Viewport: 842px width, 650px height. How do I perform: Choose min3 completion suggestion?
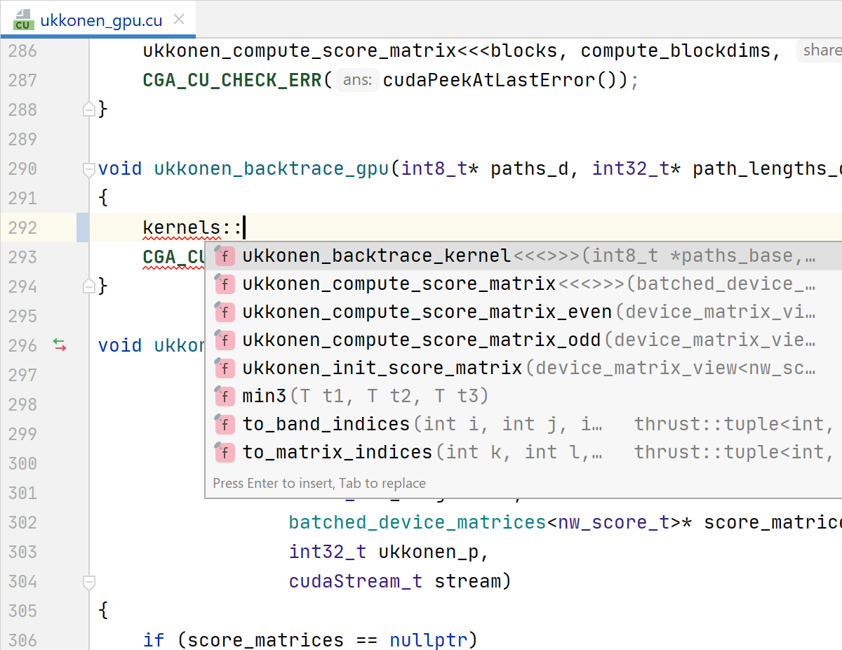(x=523, y=397)
